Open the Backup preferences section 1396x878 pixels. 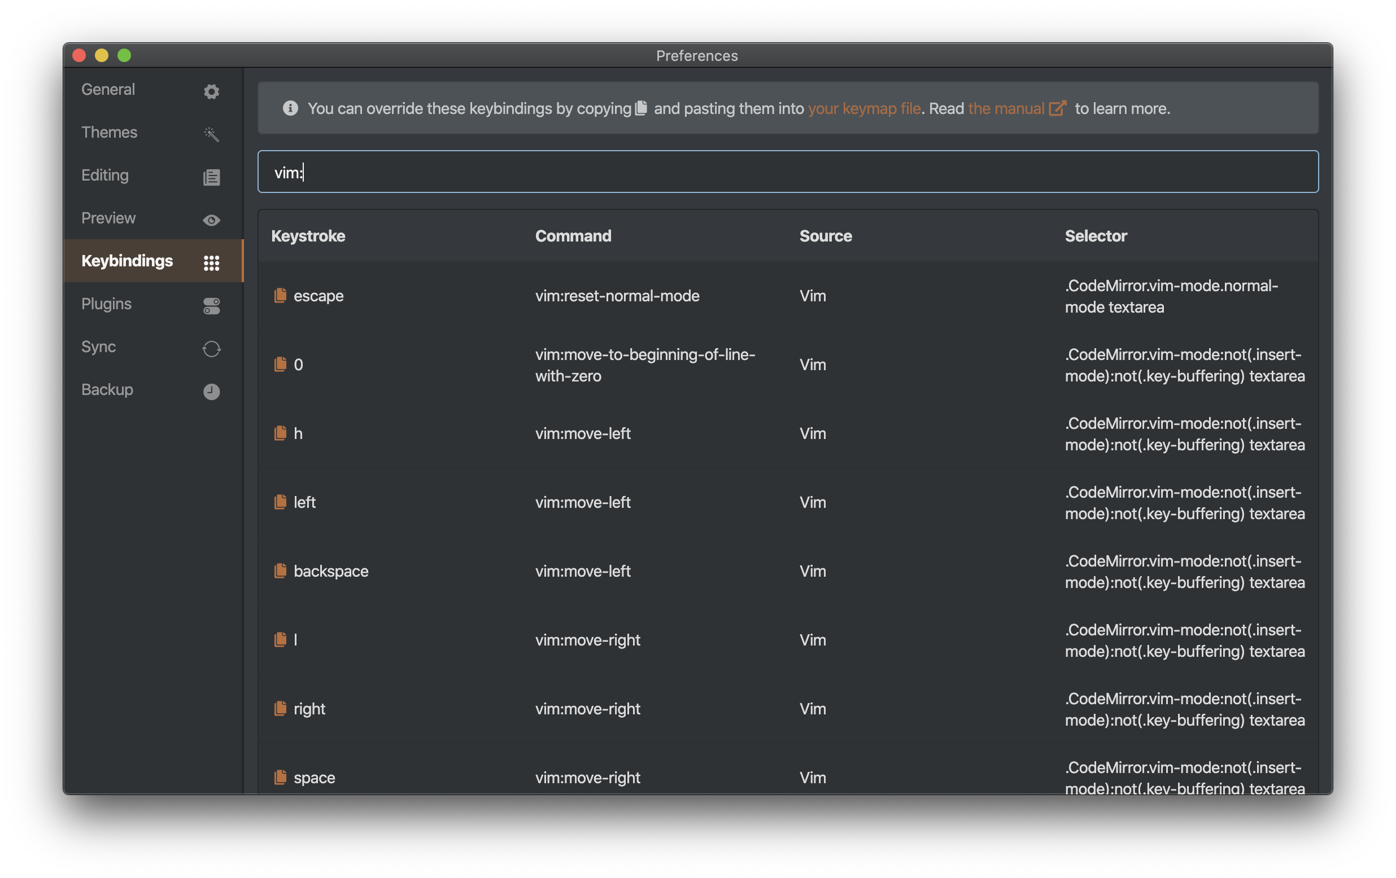[107, 390]
